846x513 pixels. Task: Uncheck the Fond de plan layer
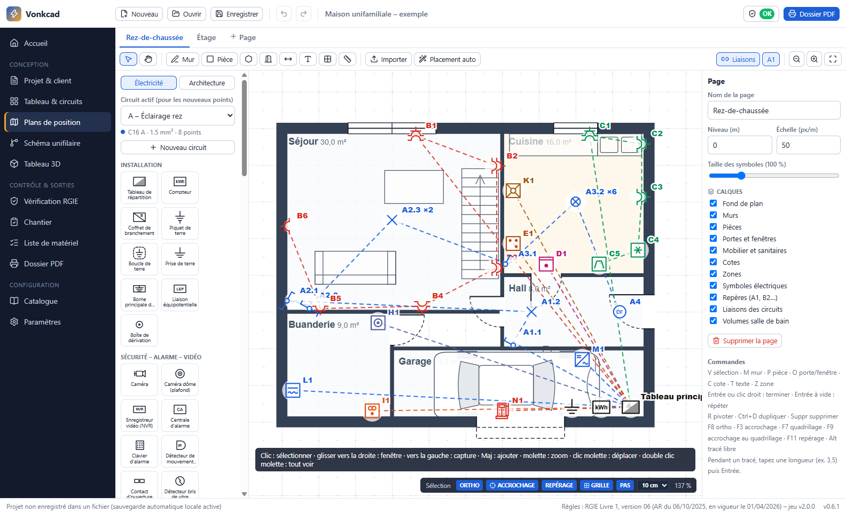pyautogui.click(x=713, y=203)
